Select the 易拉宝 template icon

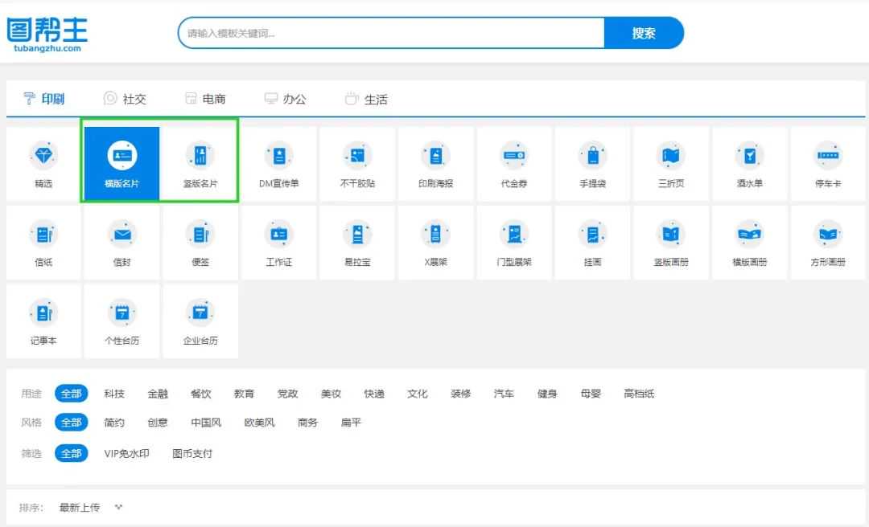point(357,234)
